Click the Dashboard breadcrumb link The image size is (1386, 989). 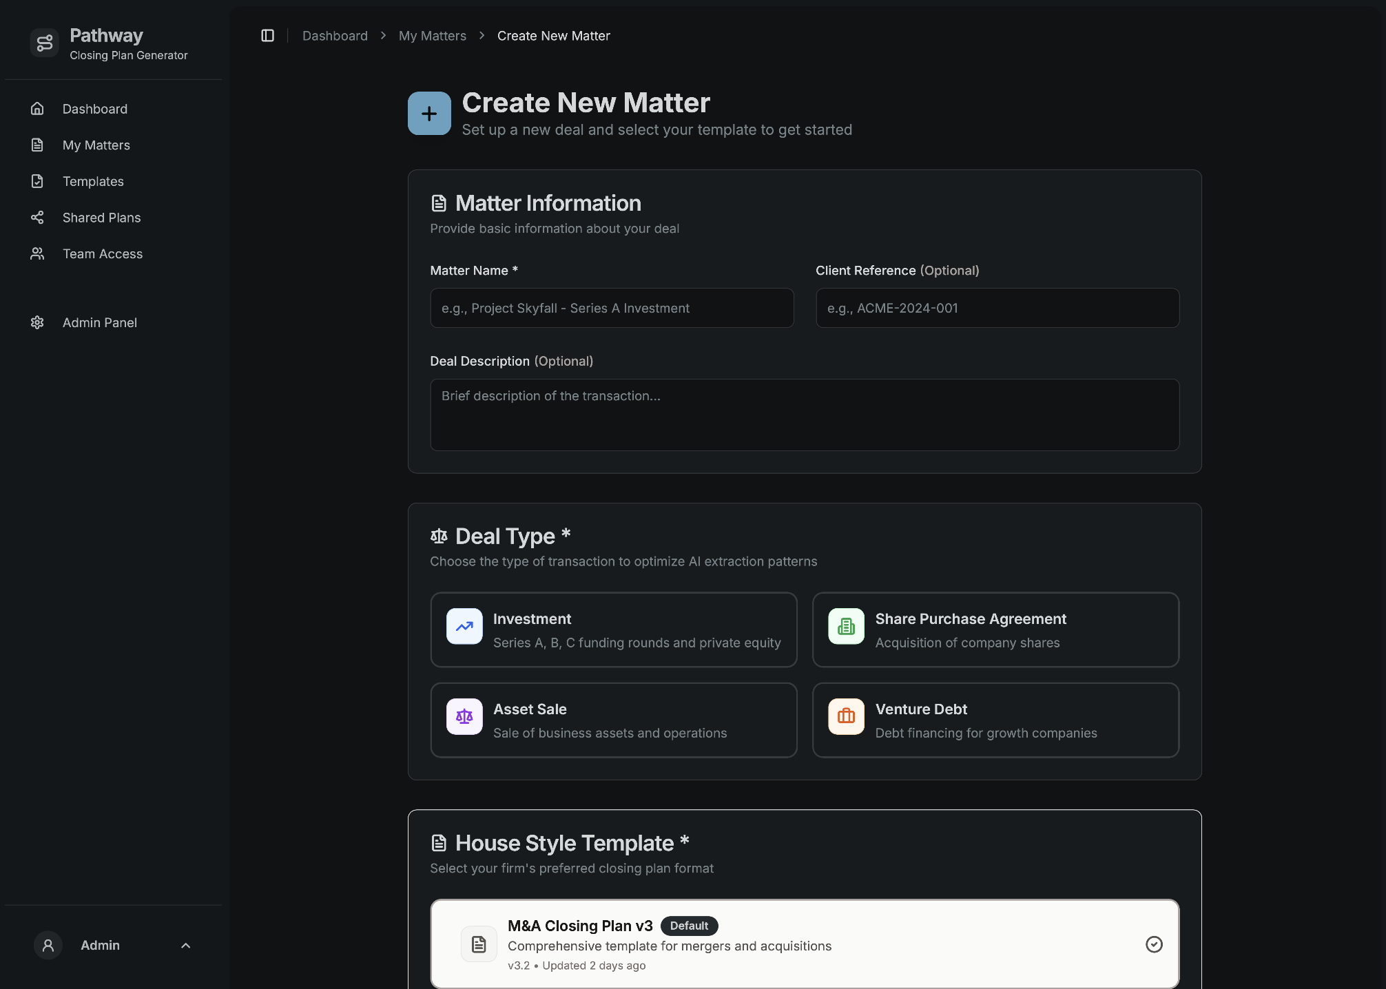(x=335, y=36)
